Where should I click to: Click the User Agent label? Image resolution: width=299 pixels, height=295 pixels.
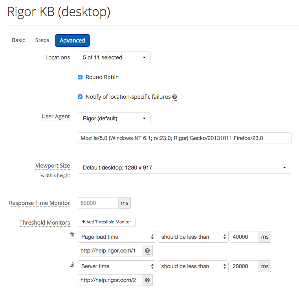tap(56, 116)
